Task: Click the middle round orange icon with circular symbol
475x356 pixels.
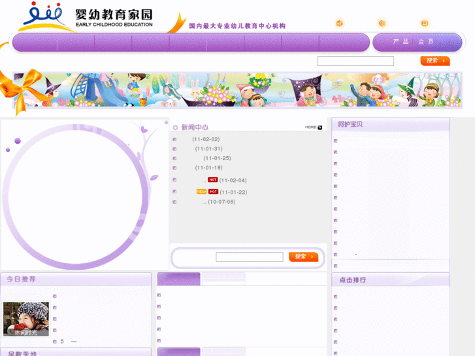Action: 382,23
